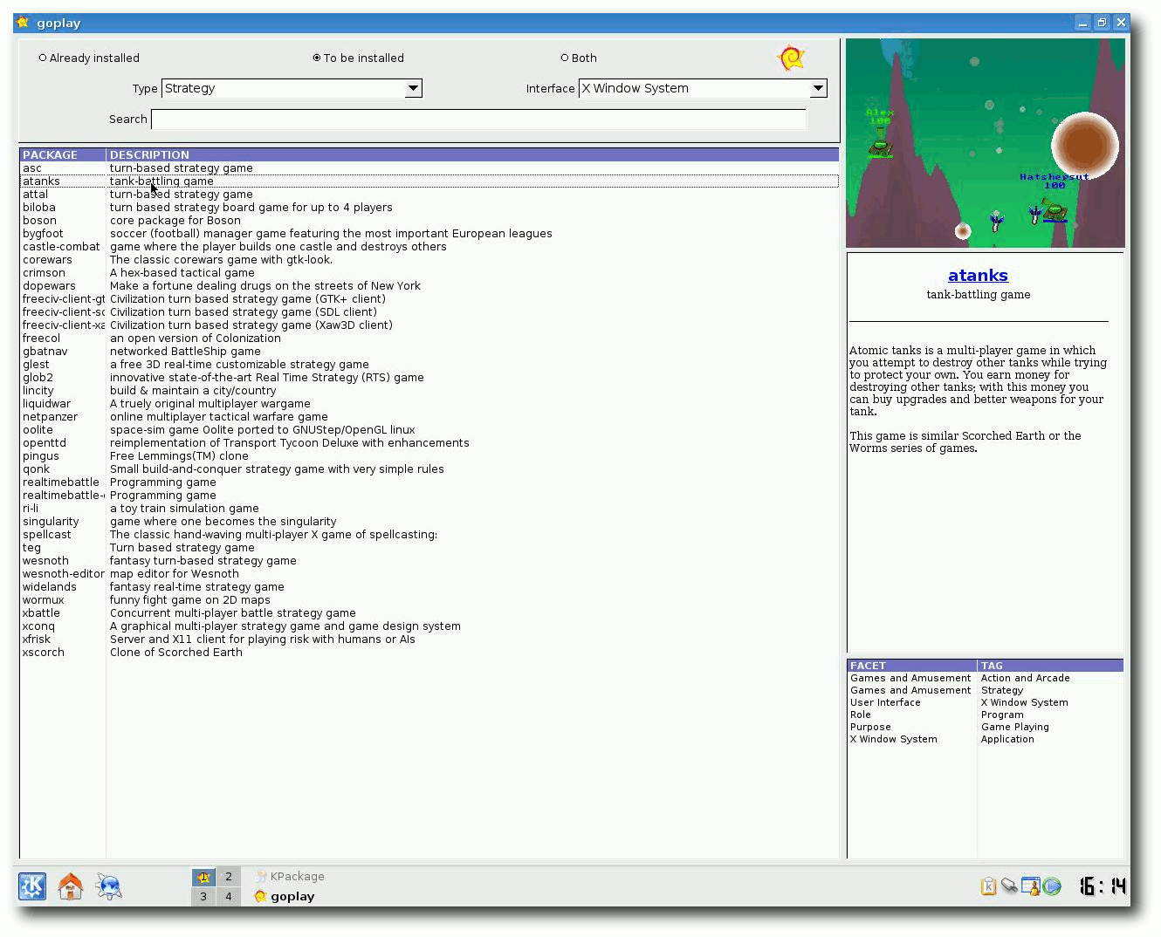This screenshot has height=937, width=1161.
Task: Switch to virtual desktop 4
Action: point(229,896)
